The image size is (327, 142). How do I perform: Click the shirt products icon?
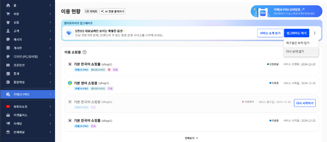click(x=8, y=22)
